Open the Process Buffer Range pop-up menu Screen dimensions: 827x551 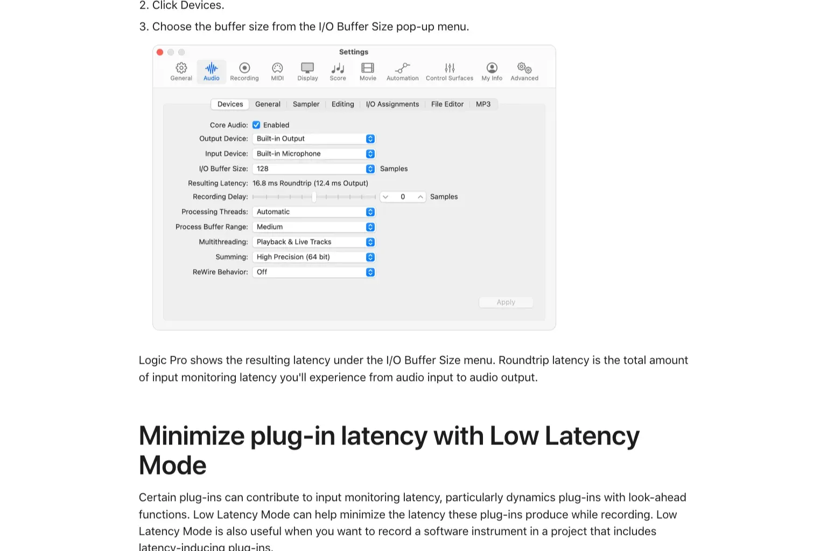[x=313, y=227]
